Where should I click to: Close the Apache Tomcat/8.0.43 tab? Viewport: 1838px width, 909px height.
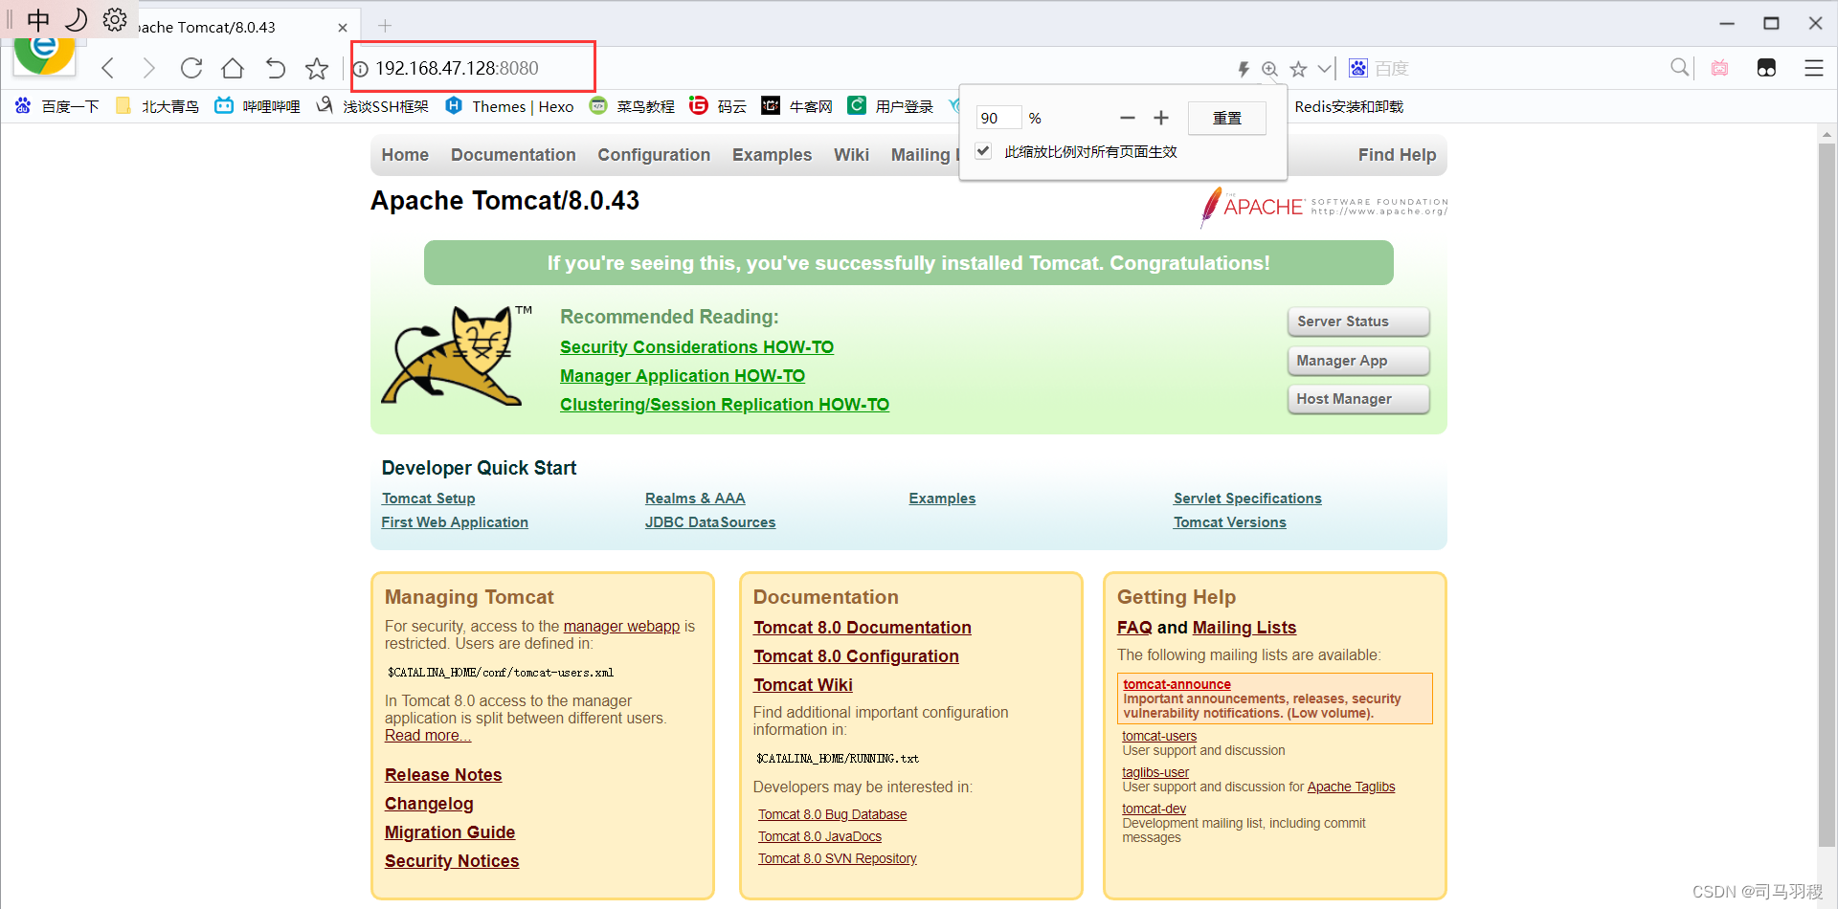[343, 28]
